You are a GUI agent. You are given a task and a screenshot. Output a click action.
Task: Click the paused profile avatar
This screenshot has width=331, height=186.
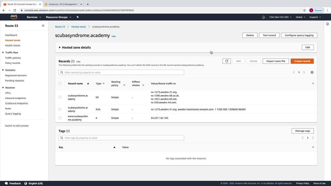311,10
